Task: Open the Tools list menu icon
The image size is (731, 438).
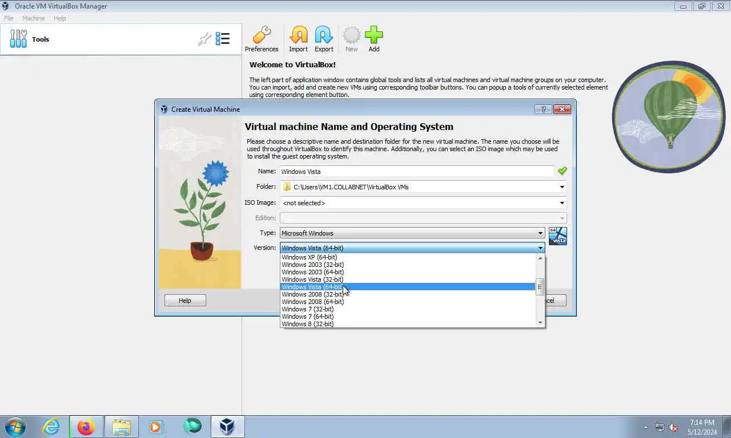Action: point(222,39)
